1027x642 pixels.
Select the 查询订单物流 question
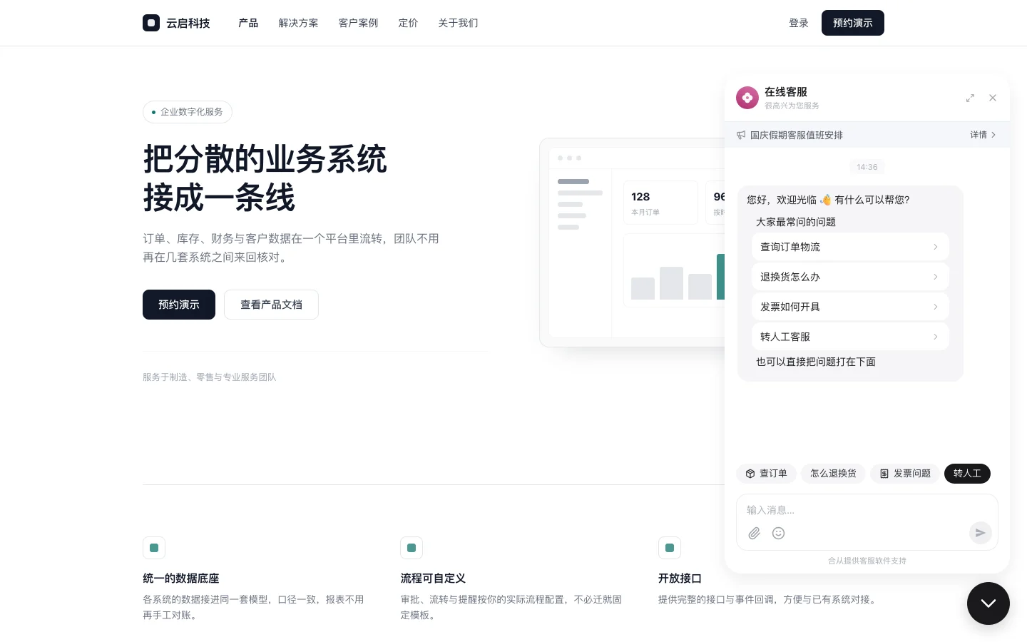pyautogui.click(x=850, y=247)
